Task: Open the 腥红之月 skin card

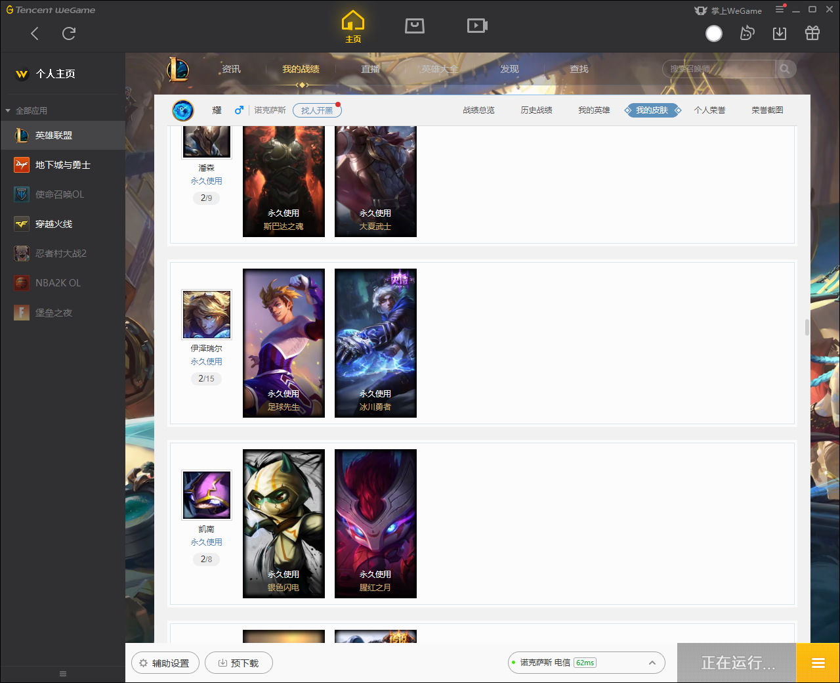Action: [x=375, y=523]
